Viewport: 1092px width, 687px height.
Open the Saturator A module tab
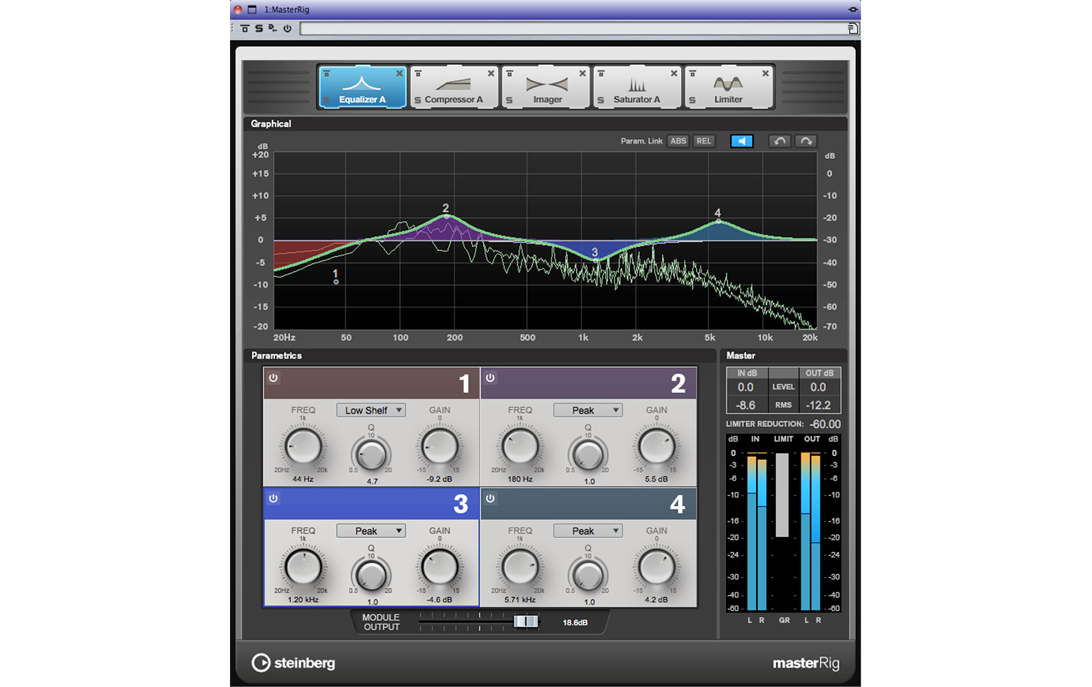tap(637, 87)
